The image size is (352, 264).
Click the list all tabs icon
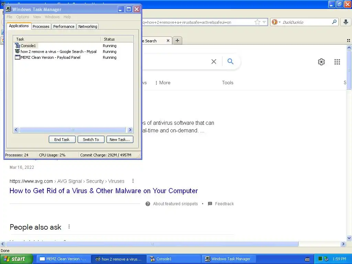(x=349, y=41)
